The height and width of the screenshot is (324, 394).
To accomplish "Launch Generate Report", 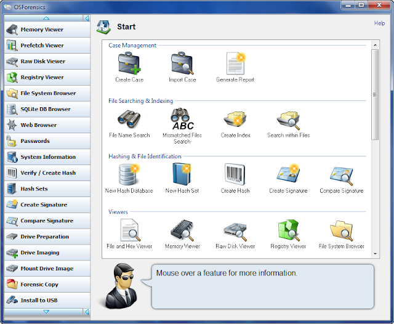I will point(235,67).
